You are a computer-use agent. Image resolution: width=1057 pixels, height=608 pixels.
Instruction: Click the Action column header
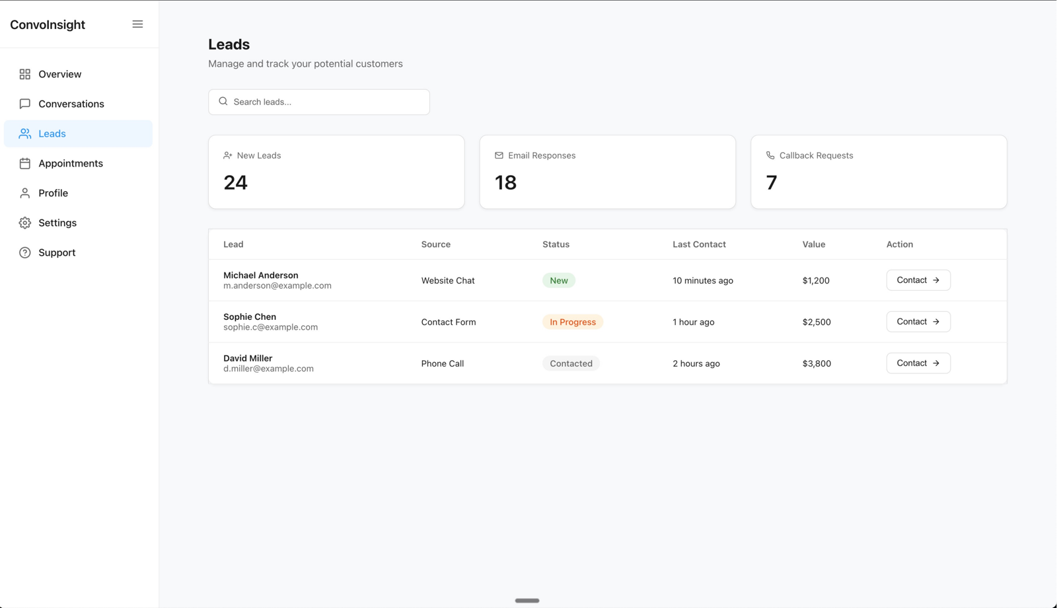[900, 245]
